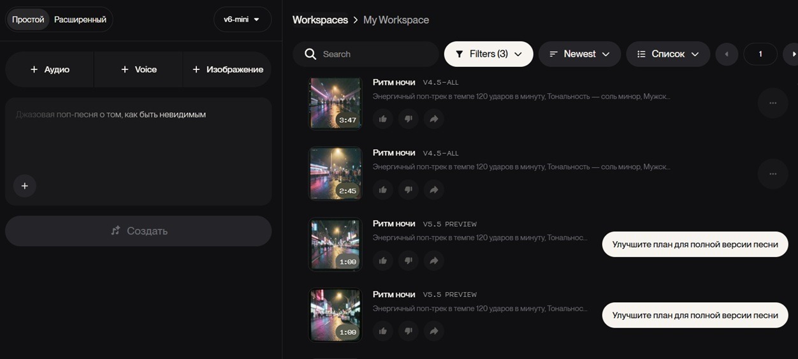
Task: Click V4.5-ALL tag on the 2:45 track
Action: [x=441, y=154]
